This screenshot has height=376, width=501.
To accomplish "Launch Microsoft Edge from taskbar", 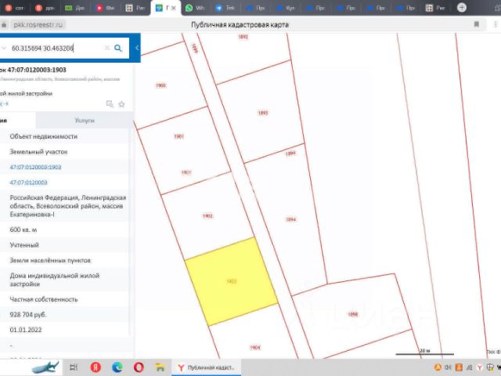I will tap(117, 367).
